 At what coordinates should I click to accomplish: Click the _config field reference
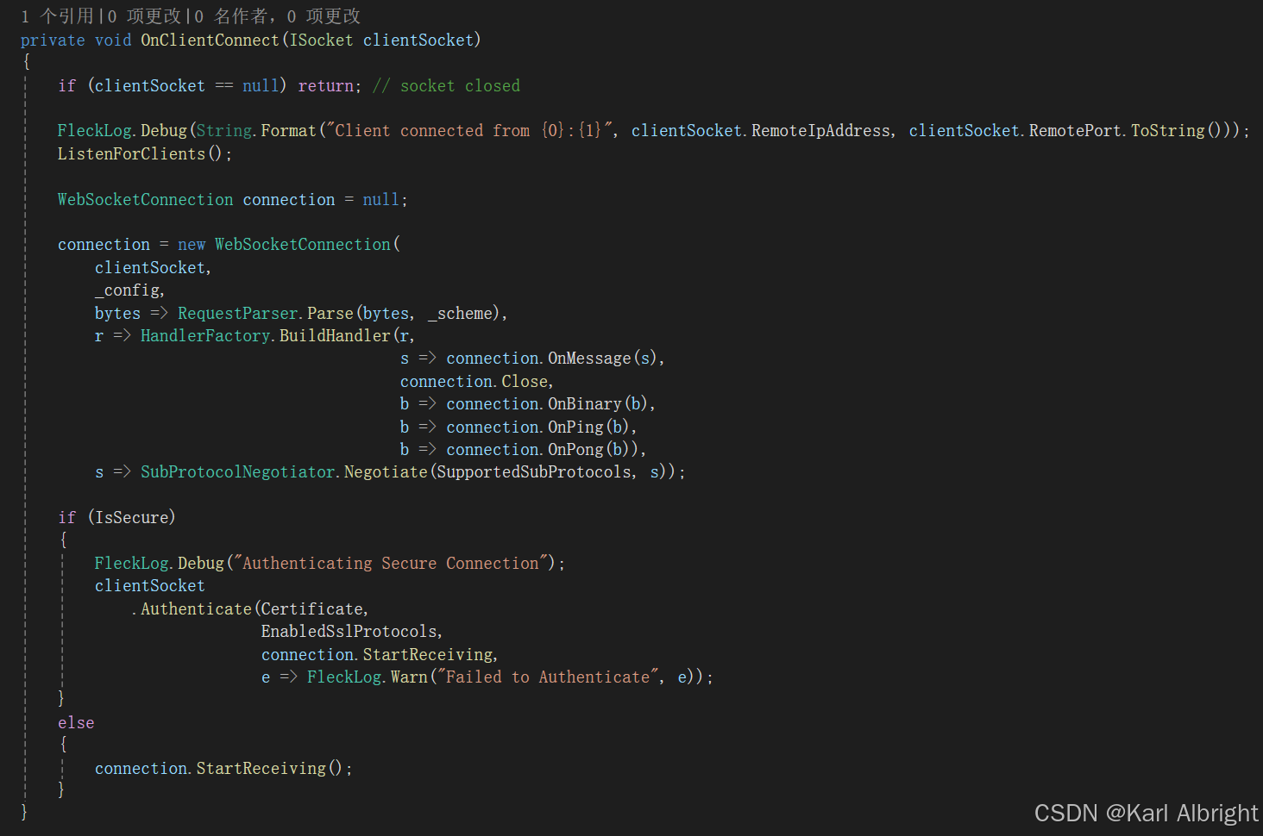[x=128, y=290]
